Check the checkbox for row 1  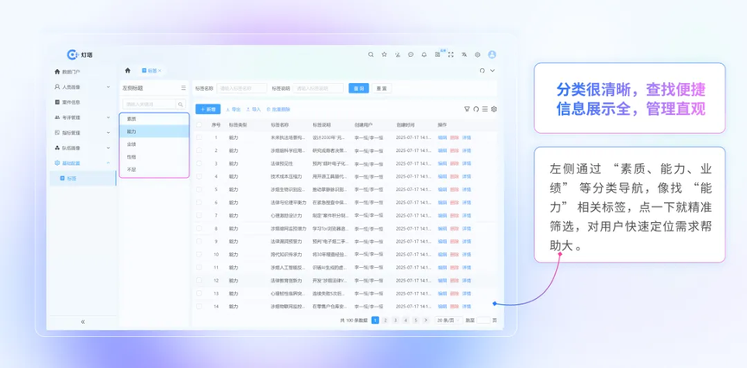click(x=199, y=137)
